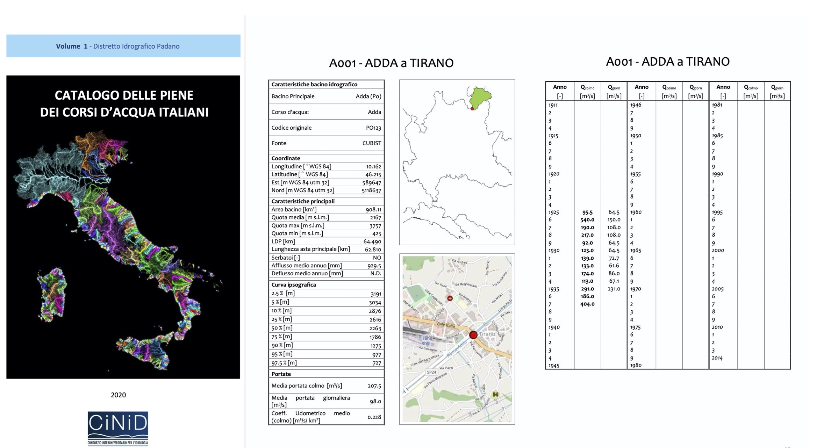The image size is (816, 448).
Task: Click the 'Caratteristiche principali' section header
Action: point(303,201)
